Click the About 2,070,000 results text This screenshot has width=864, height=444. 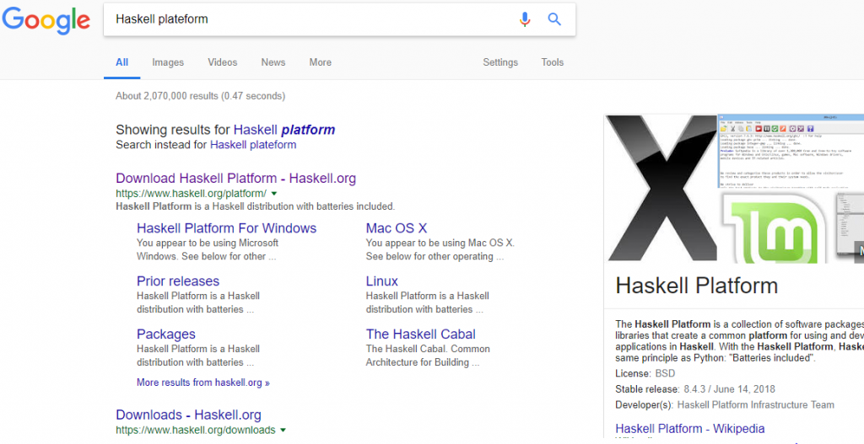pyautogui.click(x=200, y=96)
